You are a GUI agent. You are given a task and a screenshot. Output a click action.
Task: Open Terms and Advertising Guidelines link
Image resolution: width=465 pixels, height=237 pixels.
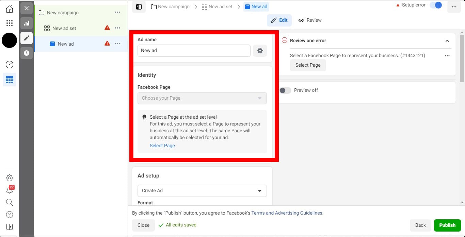287,213
